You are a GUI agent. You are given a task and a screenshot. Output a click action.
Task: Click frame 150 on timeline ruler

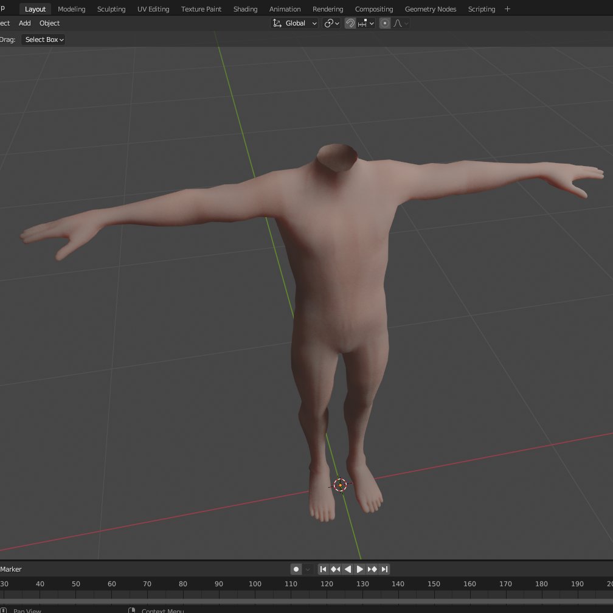coord(434,584)
